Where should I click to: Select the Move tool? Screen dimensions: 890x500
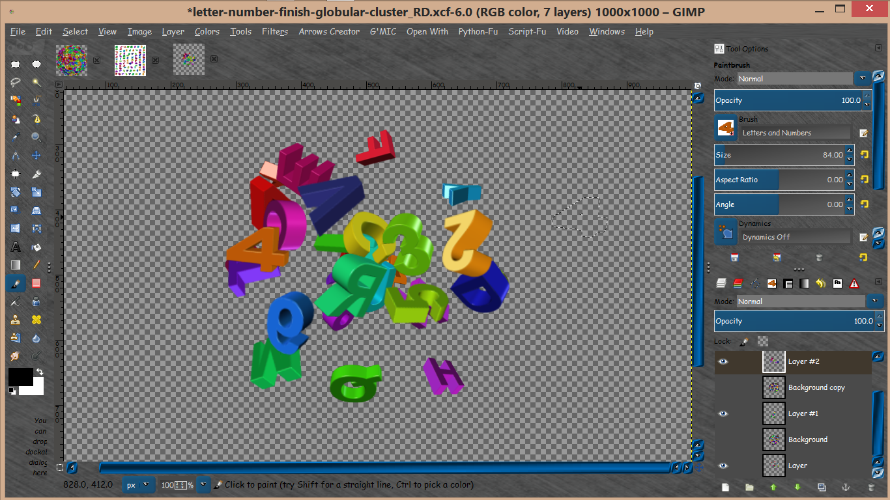click(x=36, y=156)
